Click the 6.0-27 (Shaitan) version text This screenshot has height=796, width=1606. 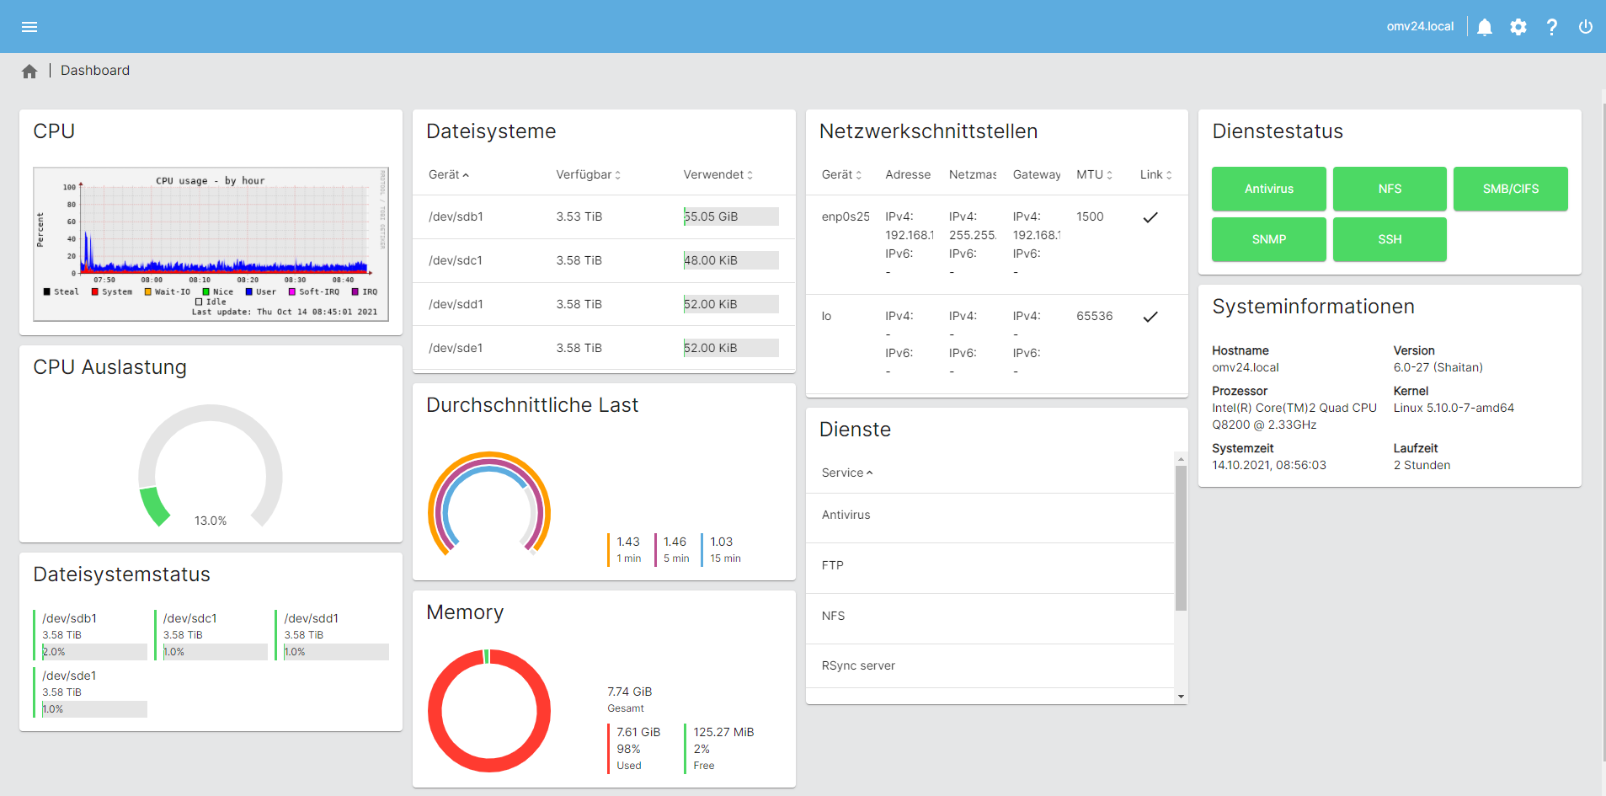coord(1438,367)
